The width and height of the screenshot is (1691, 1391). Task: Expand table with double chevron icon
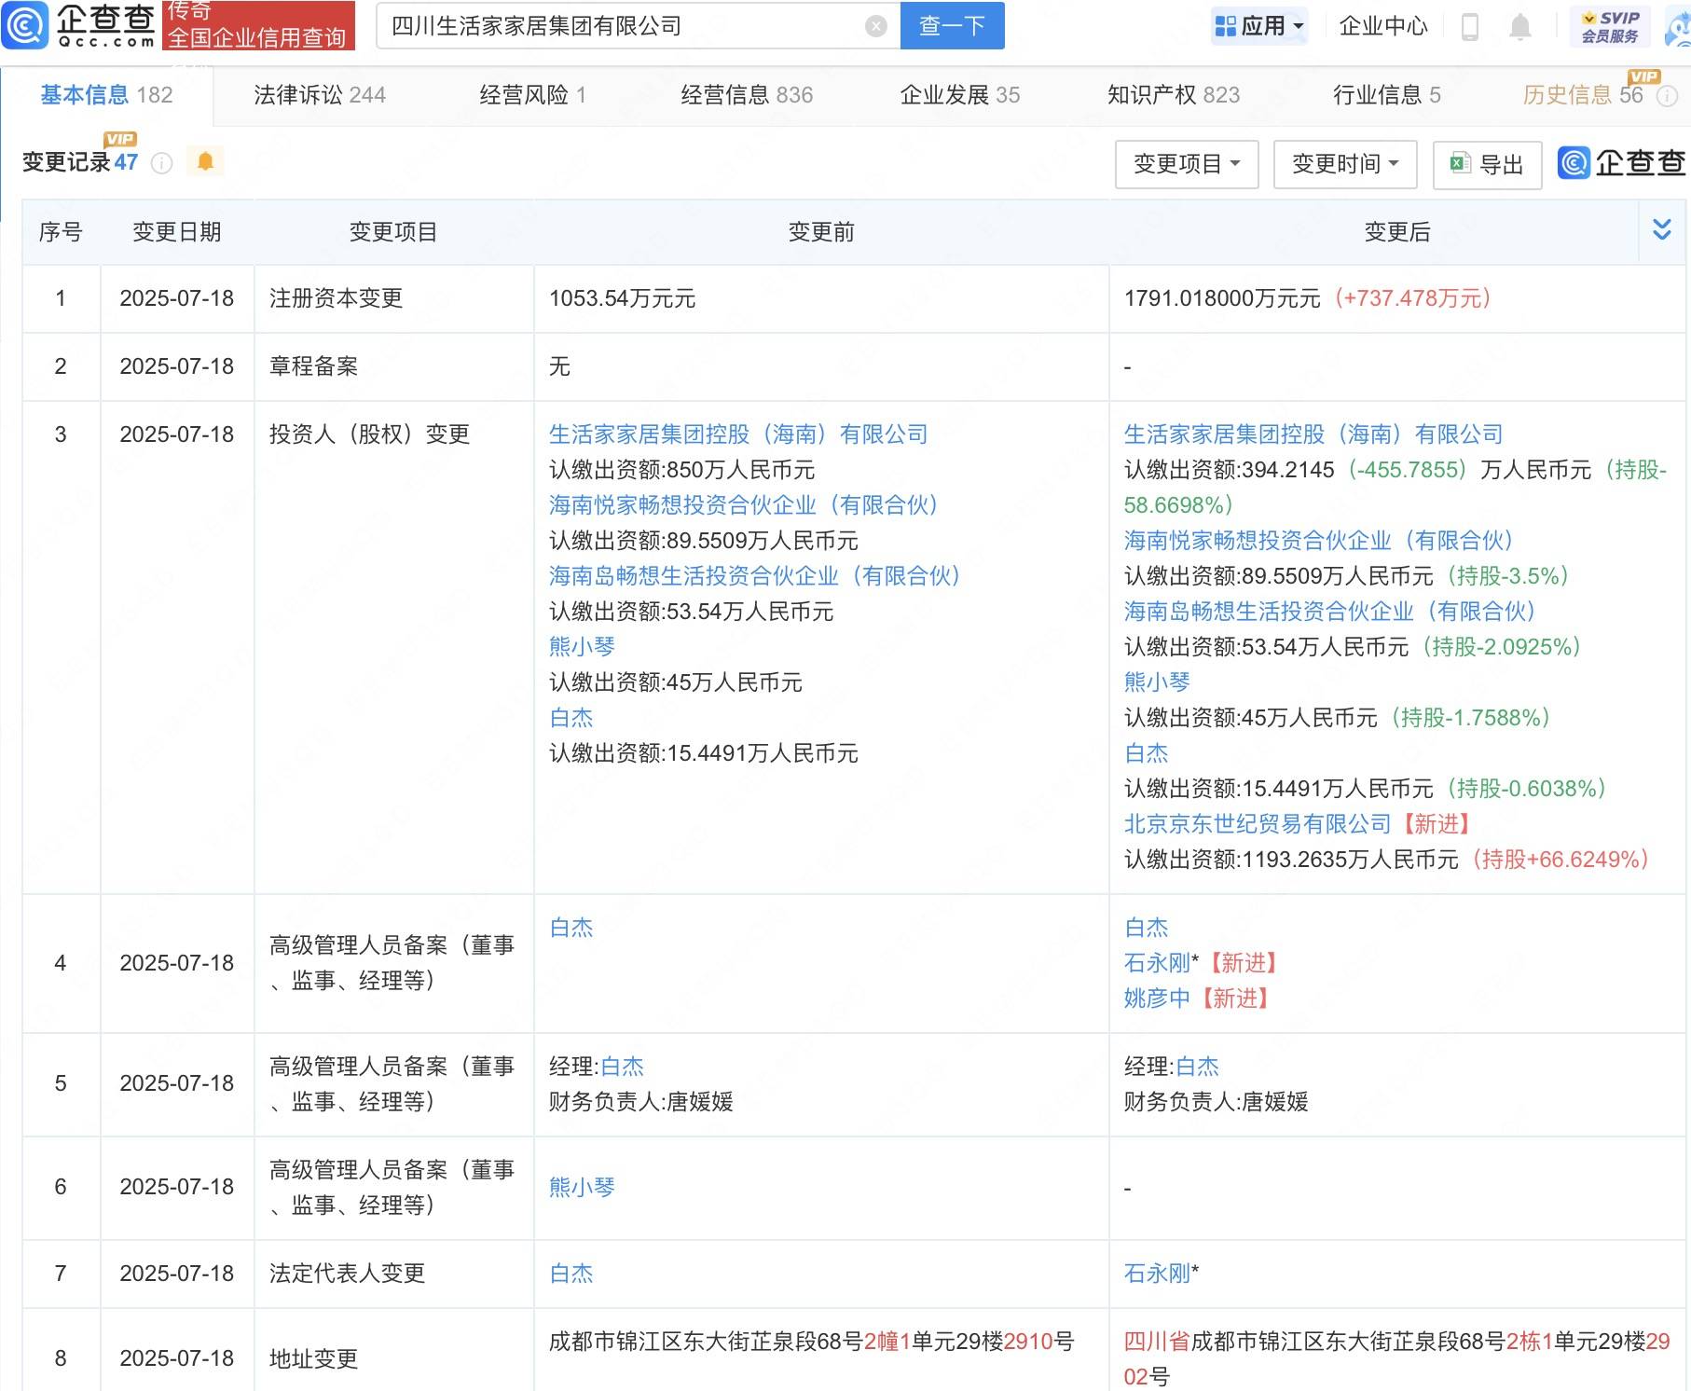(1661, 230)
